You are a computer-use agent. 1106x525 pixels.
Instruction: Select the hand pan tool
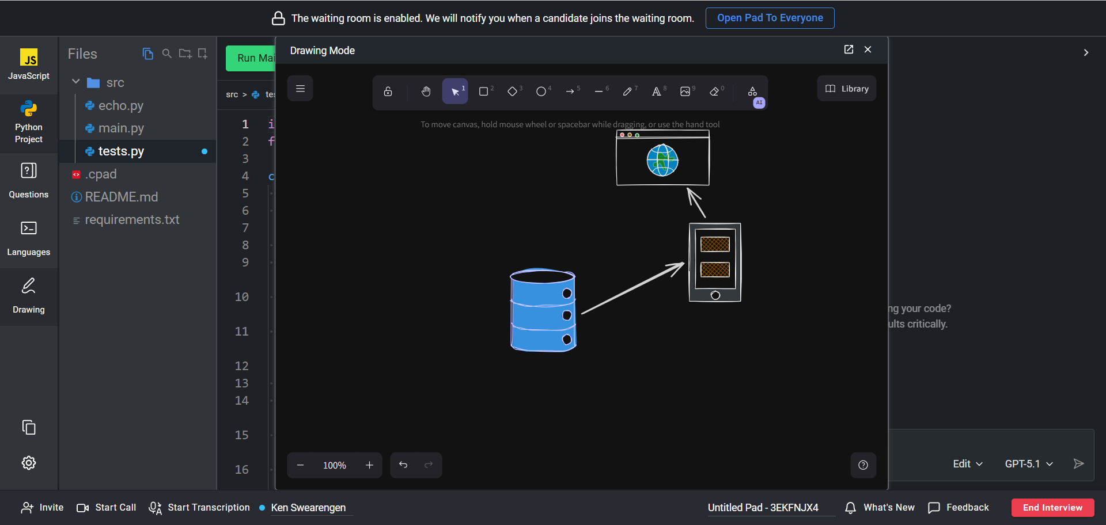(x=426, y=92)
